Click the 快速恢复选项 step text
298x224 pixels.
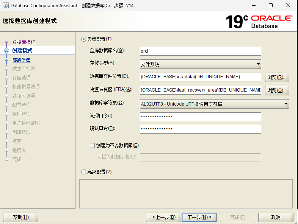point(26,87)
